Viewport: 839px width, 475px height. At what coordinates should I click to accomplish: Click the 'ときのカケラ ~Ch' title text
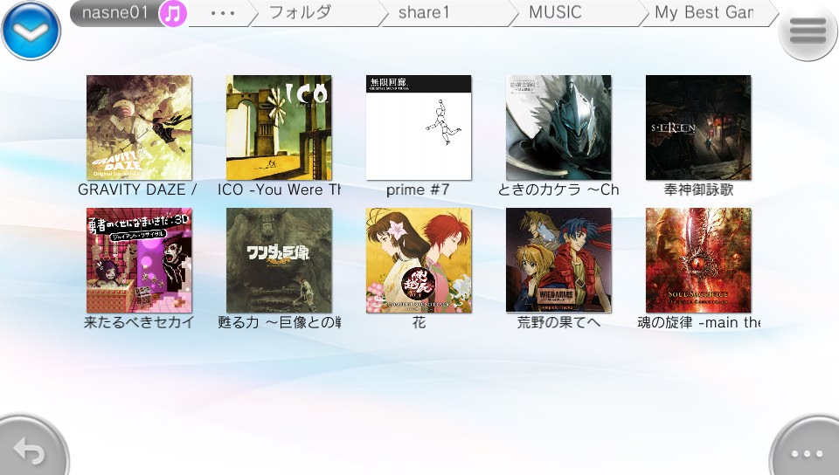point(558,189)
